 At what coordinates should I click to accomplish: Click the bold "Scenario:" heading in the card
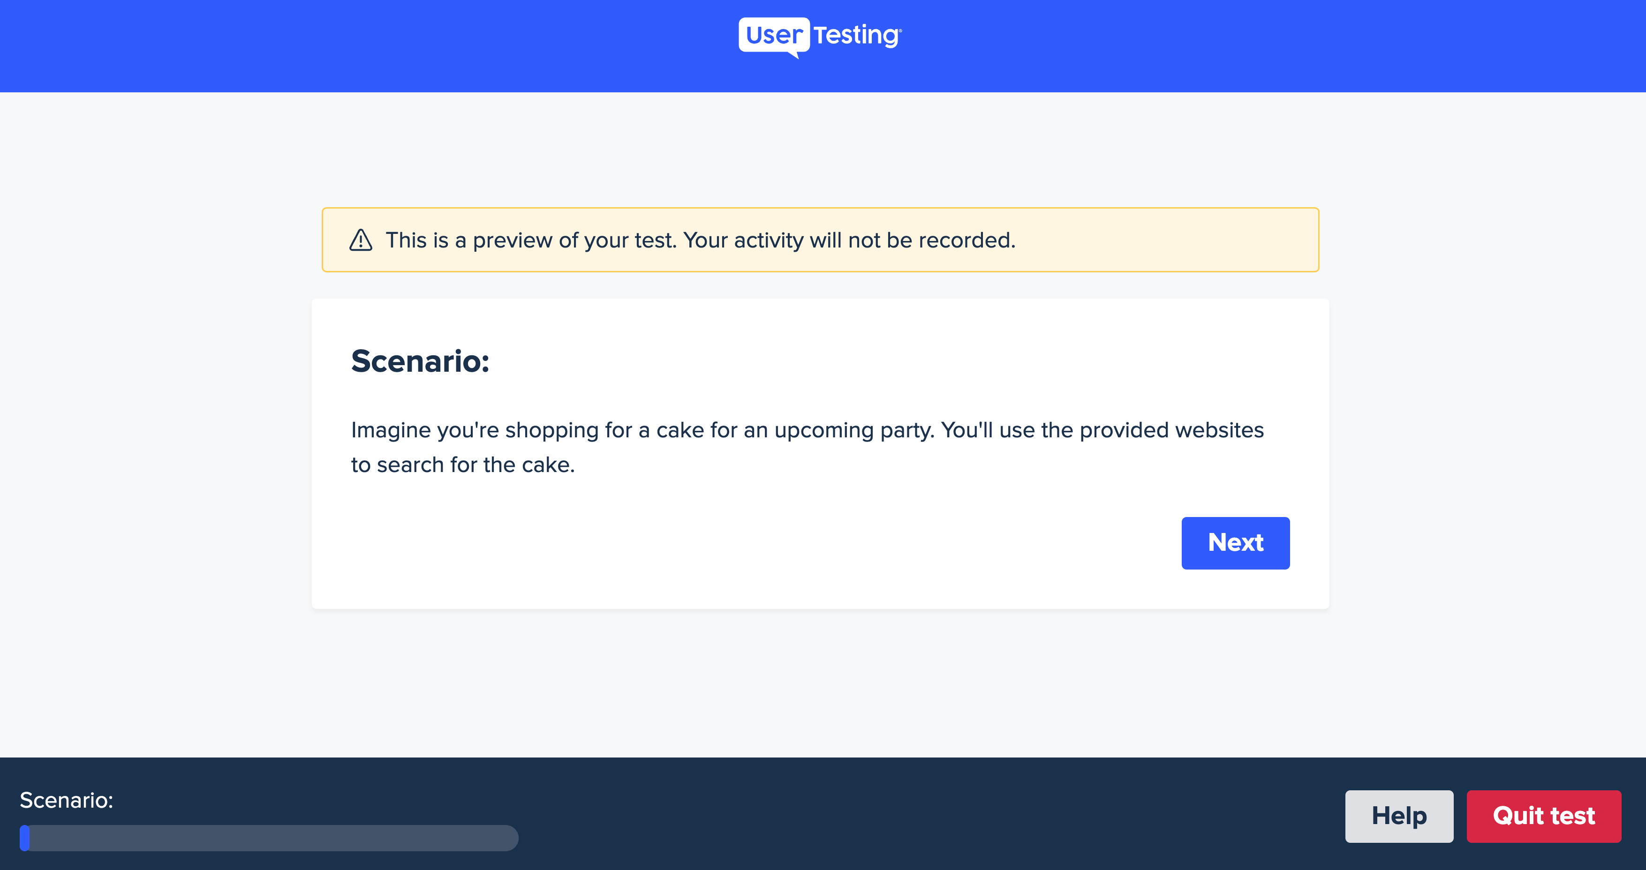(x=420, y=361)
